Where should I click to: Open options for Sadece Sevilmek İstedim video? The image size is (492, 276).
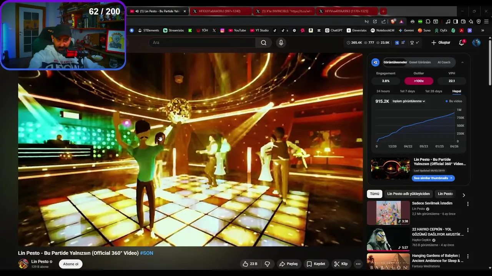tap(468, 204)
